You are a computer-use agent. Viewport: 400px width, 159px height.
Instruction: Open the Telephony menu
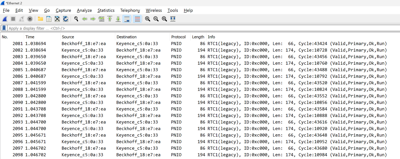point(130,10)
